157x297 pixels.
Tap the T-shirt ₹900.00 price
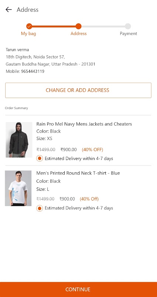coord(67,199)
